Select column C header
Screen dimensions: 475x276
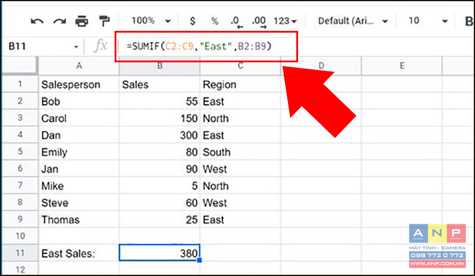(x=240, y=66)
